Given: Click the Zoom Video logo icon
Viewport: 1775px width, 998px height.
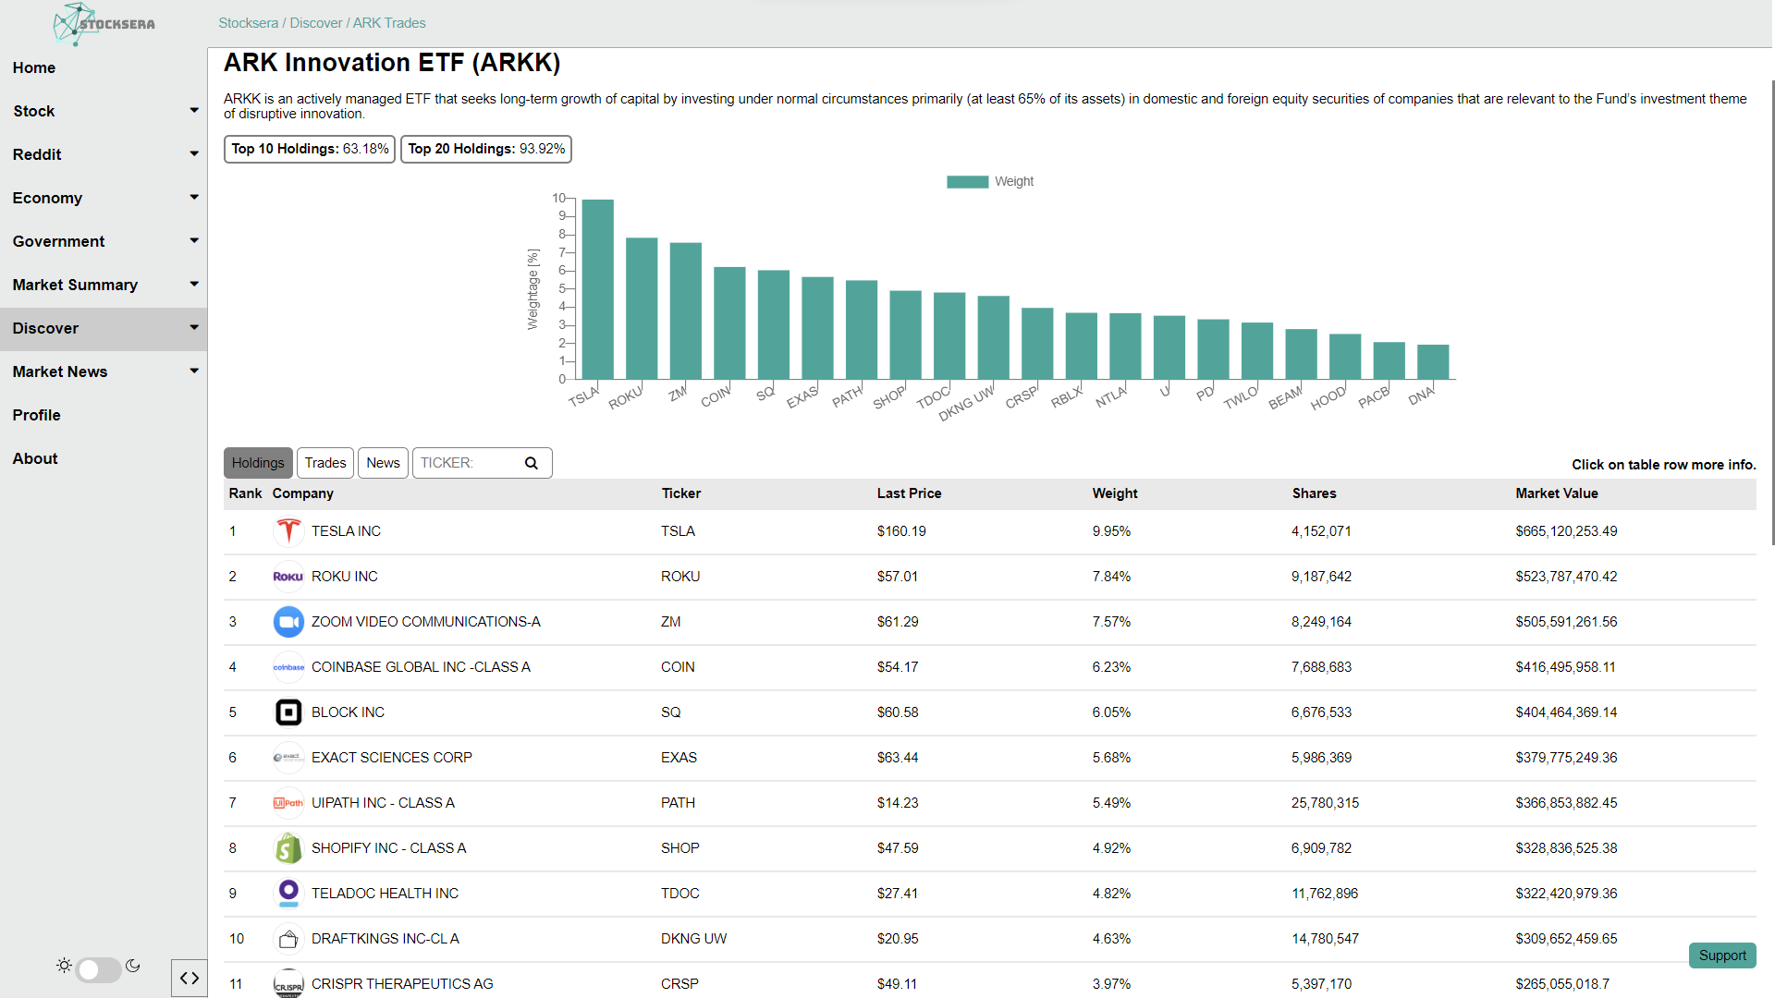Looking at the screenshot, I should pos(288,622).
